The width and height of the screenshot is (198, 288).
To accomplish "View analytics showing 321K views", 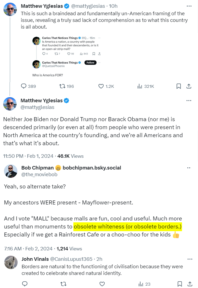I will (140, 86).
